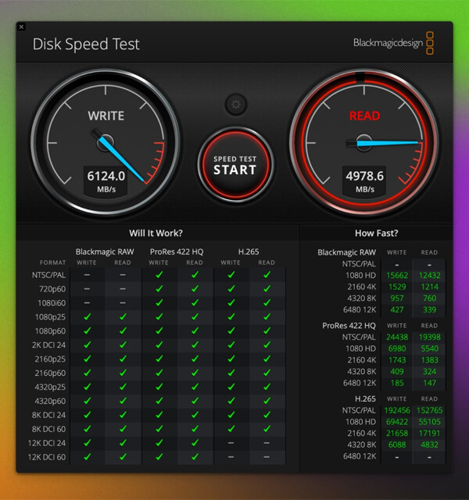
Task: Click the 1529 Blackmagic RAW 2160 4K write value
Action: [x=397, y=287]
